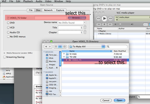This screenshot has width=150, height=104.
Task: Open the Audio menu
Action: pyautogui.click(x=39, y=1)
